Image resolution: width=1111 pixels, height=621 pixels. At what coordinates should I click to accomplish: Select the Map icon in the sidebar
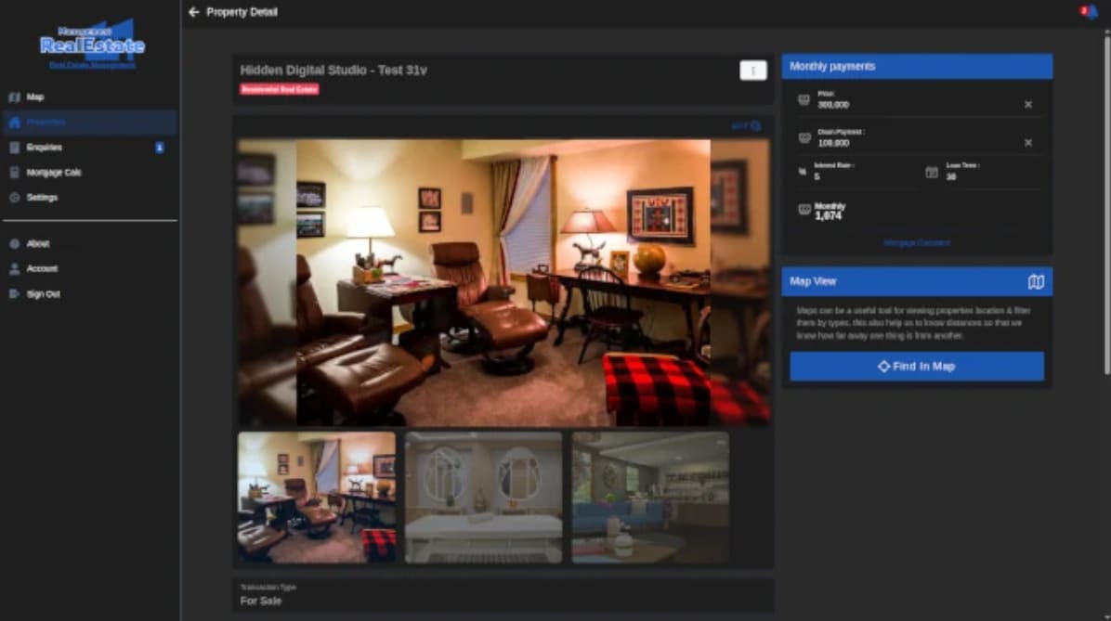click(x=15, y=97)
